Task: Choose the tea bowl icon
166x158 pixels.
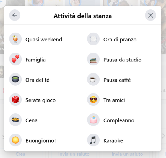Action: coord(15,80)
